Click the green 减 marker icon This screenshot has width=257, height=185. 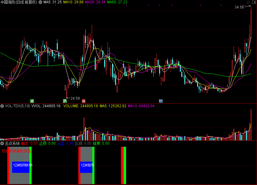point(32,101)
